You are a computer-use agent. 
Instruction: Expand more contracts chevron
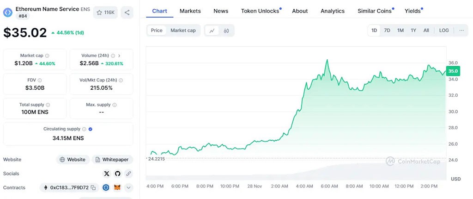click(x=129, y=187)
